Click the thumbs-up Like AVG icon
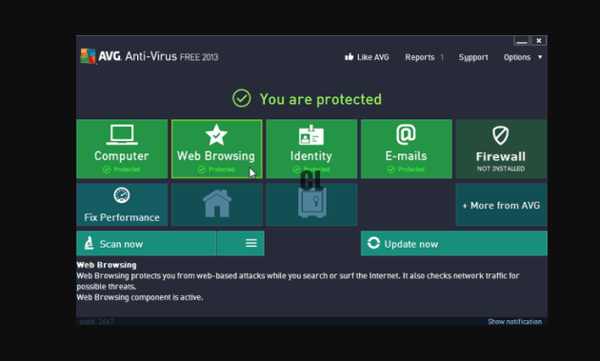Image resolution: width=600 pixels, height=361 pixels. pos(349,57)
